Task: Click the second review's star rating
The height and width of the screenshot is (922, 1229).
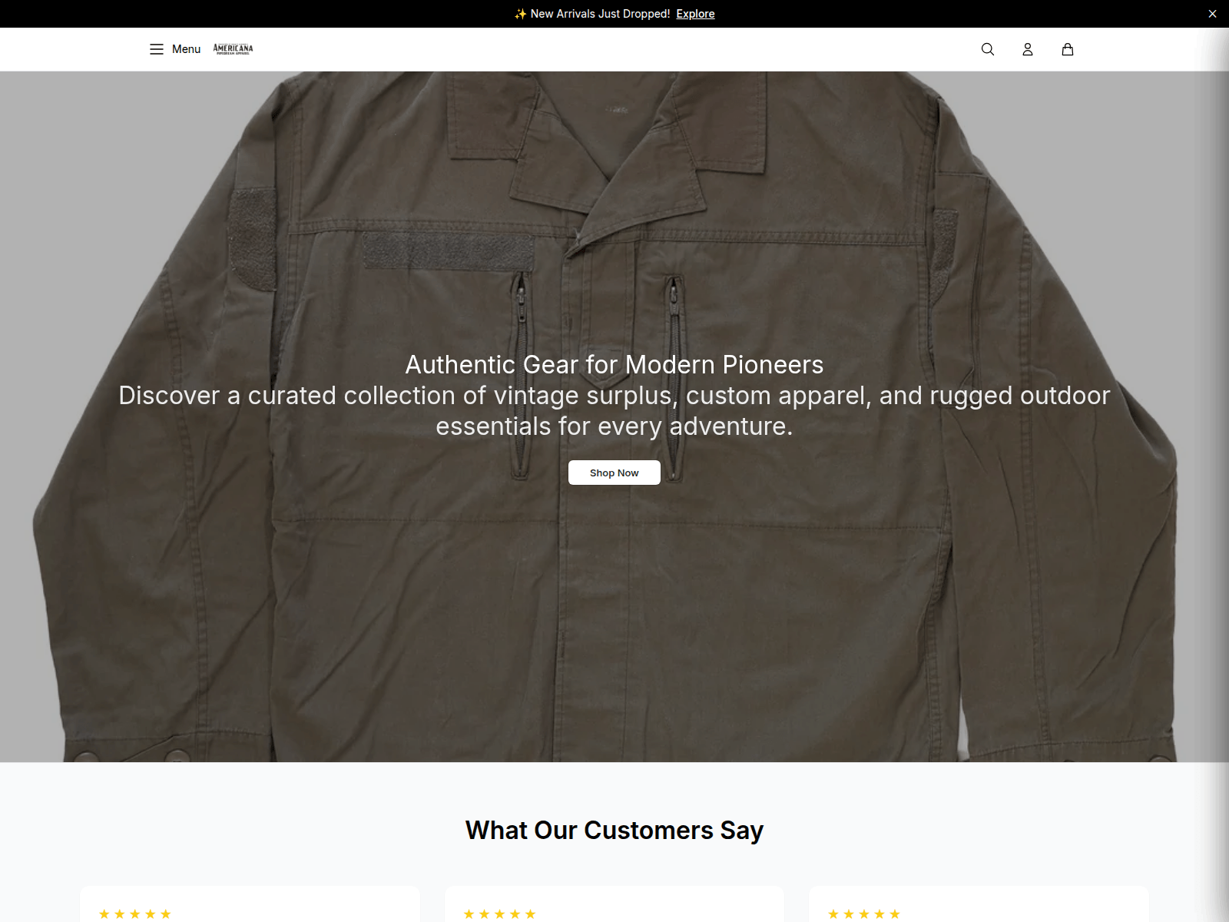Action: (x=499, y=914)
